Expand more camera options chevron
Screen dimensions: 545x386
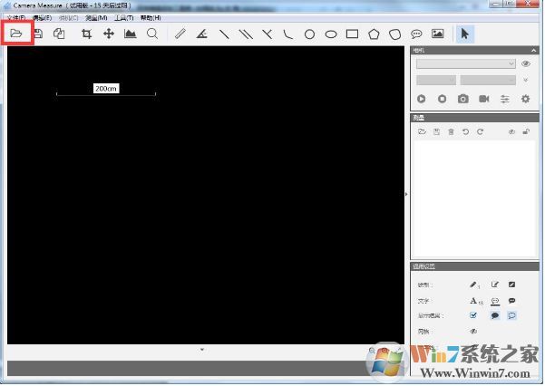(525, 81)
